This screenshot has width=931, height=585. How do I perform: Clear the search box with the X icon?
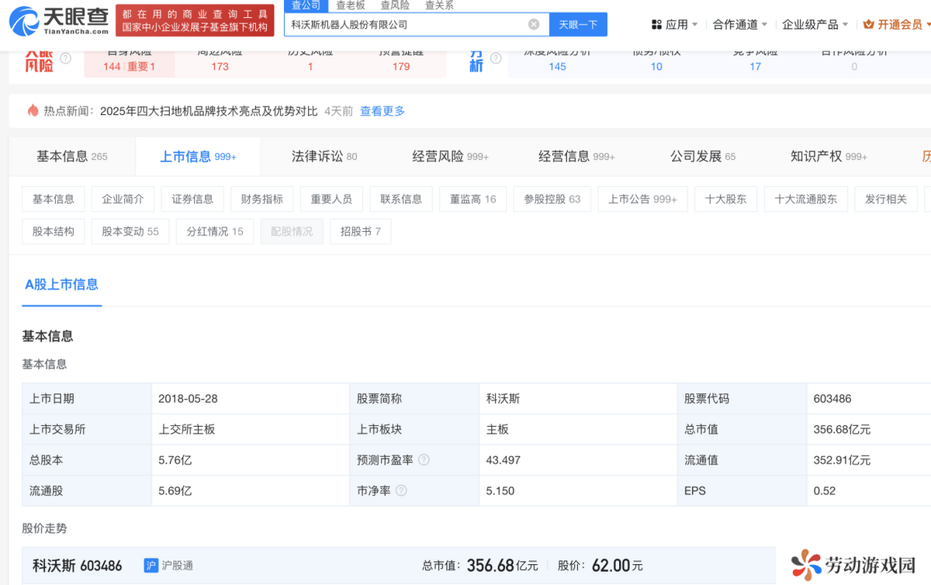click(534, 24)
